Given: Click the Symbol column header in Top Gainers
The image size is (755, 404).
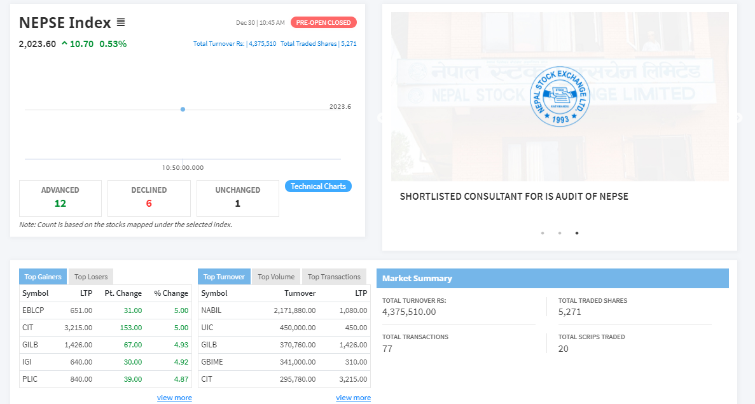Looking at the screenshot, I should pyautogui.click(x=35, y=293).
